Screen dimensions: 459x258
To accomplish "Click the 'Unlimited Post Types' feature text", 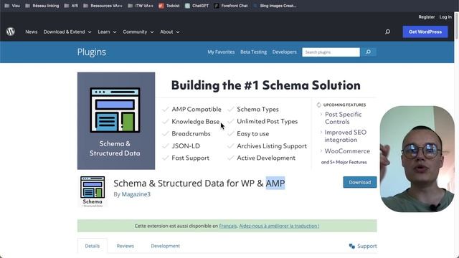I will pyautogui.click(x=268, y=121).
